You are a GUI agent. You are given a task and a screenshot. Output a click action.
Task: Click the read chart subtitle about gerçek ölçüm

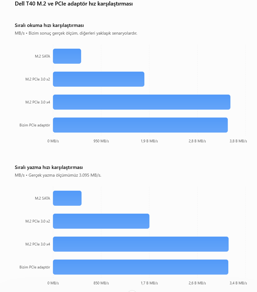point(76,33)
